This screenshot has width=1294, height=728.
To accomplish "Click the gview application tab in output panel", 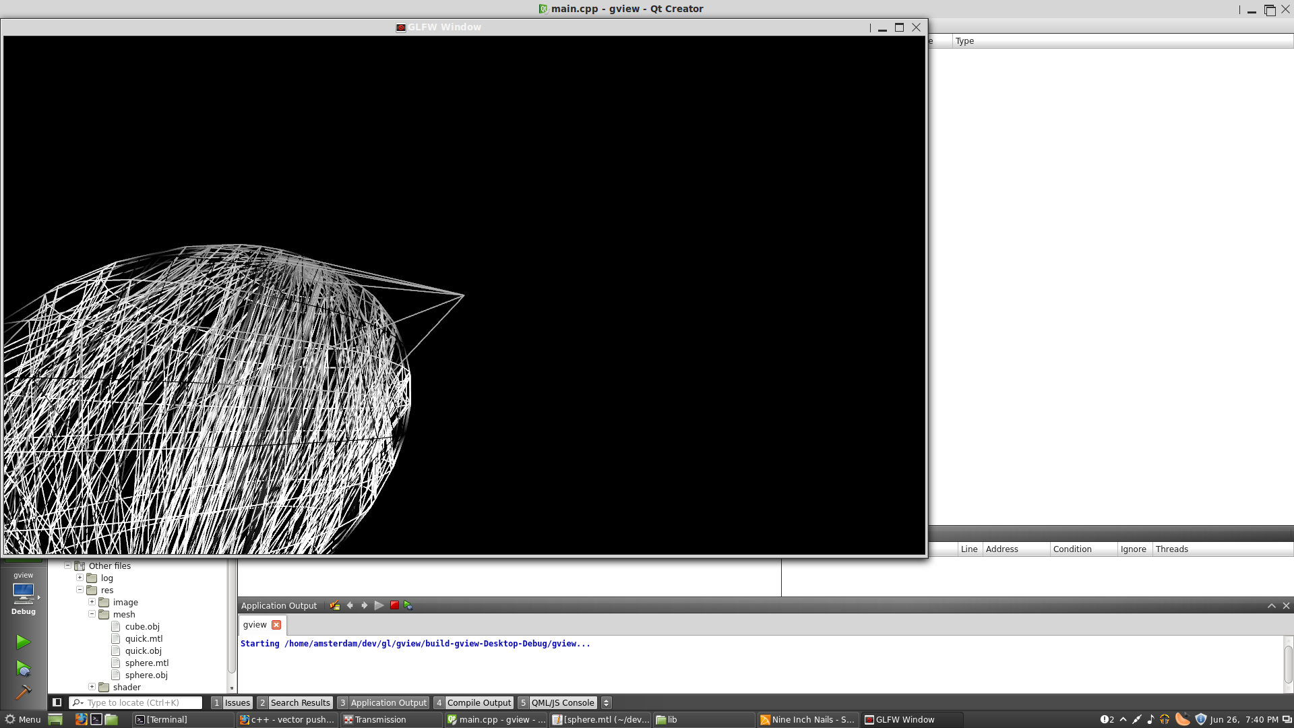I will (x=253, y=624).
